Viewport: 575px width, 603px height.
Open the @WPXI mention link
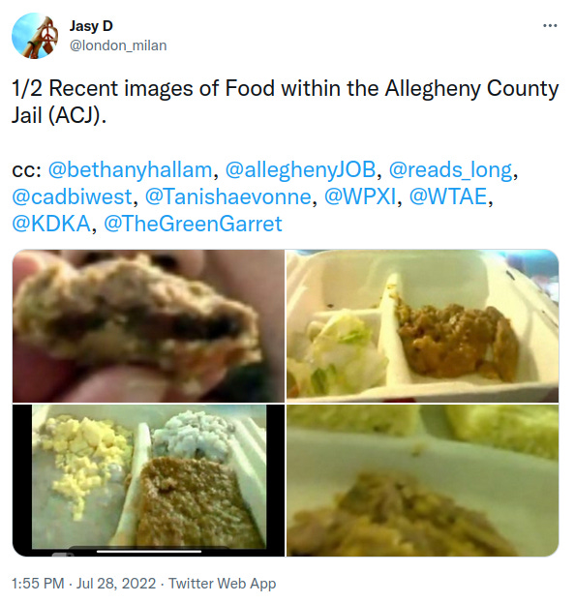pyautogui.click(x=360, y=196)
